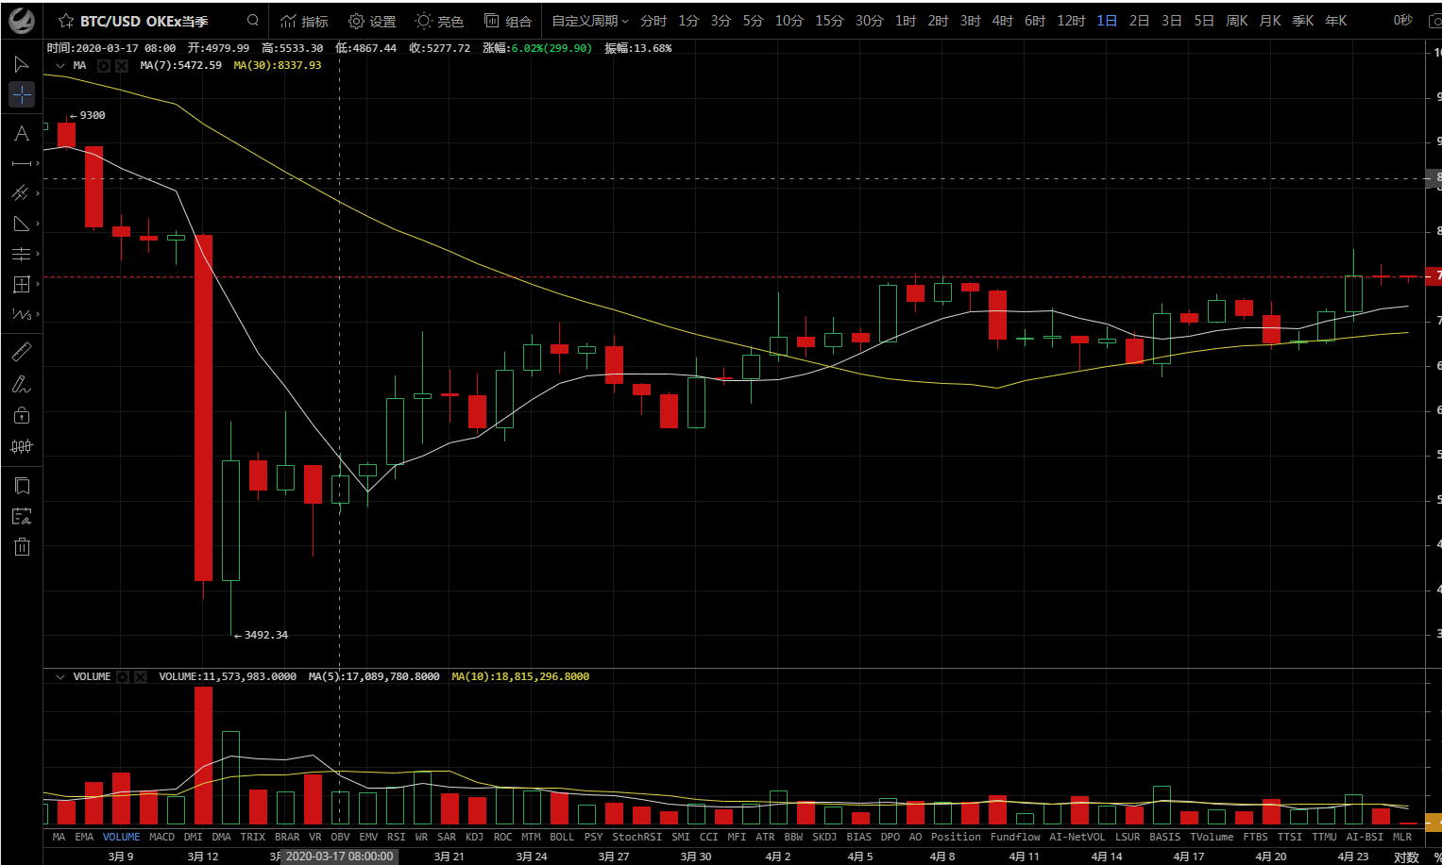Select the 15分 timeframe

tap(829, 21)
